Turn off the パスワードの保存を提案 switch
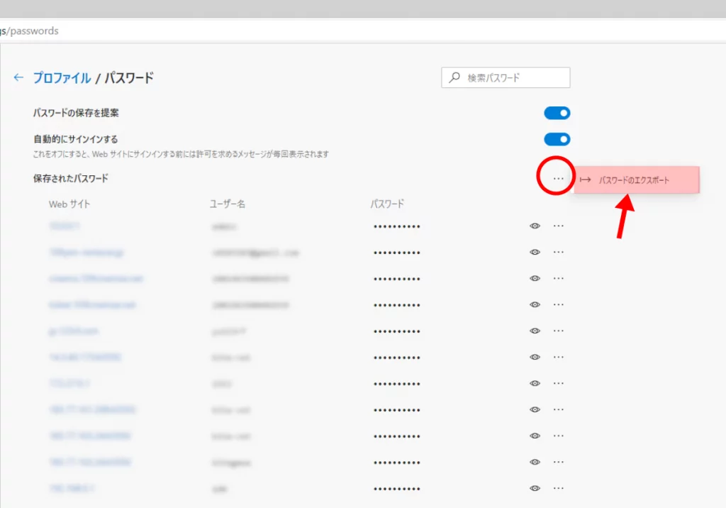Viewport: 726px width, 508px height. (x=557, y=114)
